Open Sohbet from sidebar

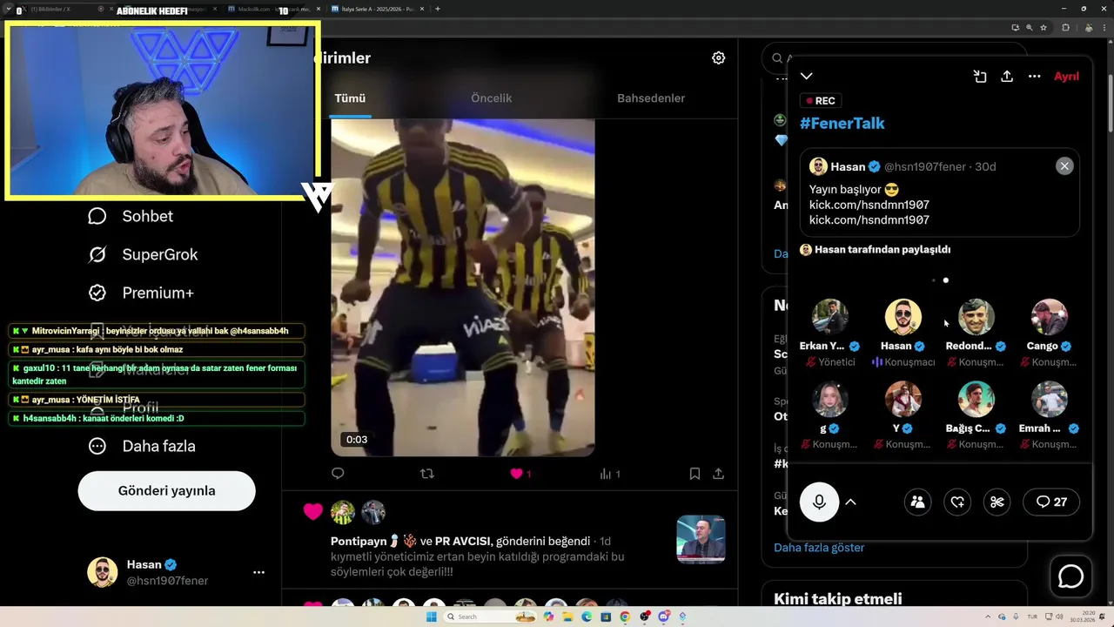pyautogui.click(x=131, y=216)
